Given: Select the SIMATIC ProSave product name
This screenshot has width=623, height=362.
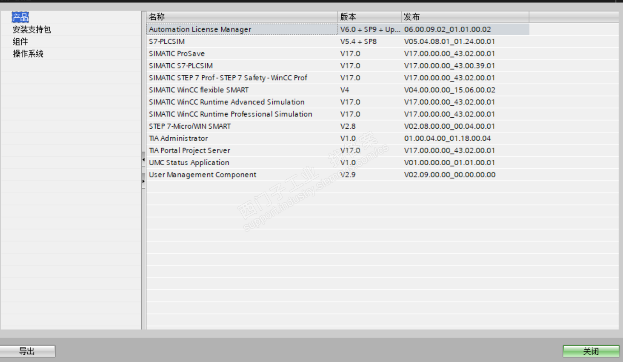Looking at the screenshot, I should pos(177,54).
